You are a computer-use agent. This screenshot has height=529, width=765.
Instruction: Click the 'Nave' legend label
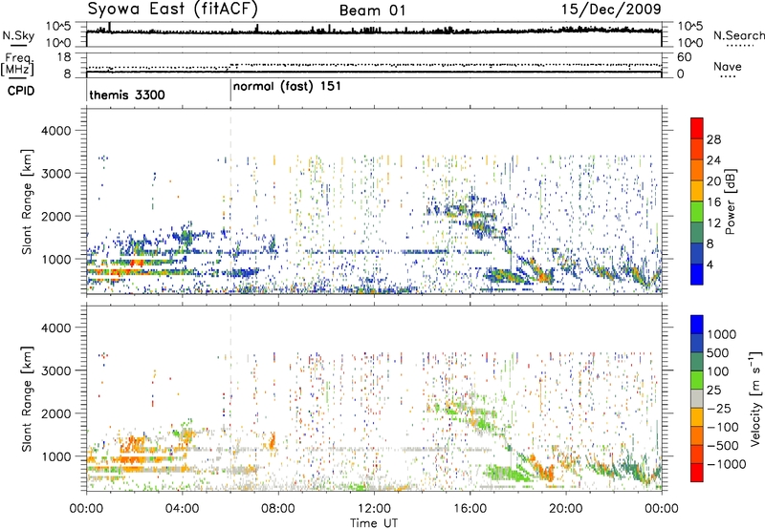coord(728,66)
